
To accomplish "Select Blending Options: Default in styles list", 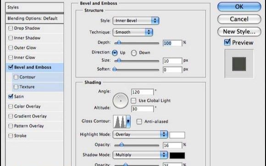I will pyautogui.click(x=34, y=18).
